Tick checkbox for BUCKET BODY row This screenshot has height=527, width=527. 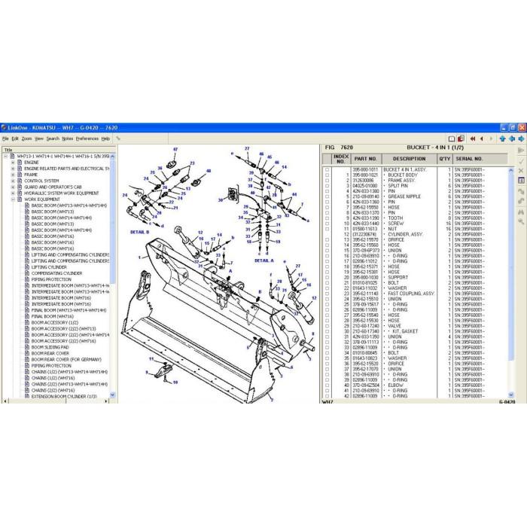327,175
